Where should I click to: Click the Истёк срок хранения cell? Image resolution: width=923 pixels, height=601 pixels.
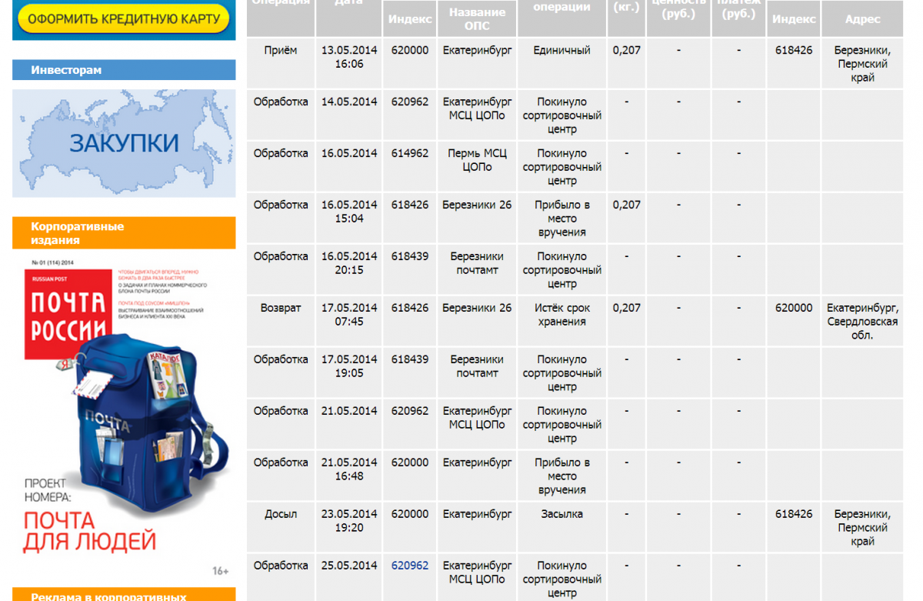pyautogui.click(x=561, y=315)
